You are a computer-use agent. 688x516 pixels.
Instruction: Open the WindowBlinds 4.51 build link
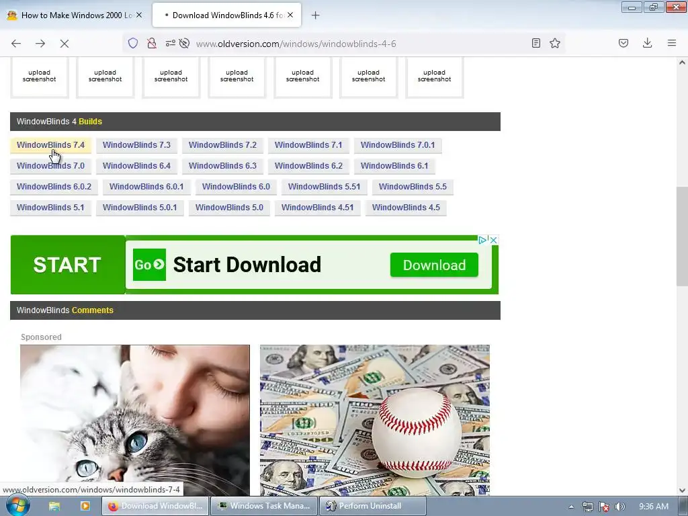(x=318, y=208)
